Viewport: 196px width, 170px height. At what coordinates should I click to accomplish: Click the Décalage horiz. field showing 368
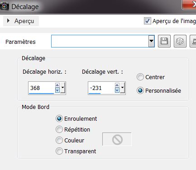tap(41, 88)
